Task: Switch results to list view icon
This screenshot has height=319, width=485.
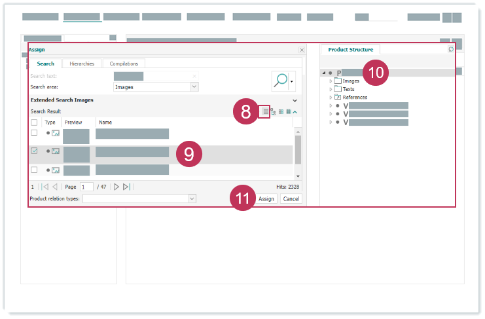Action: pos(265,112)
